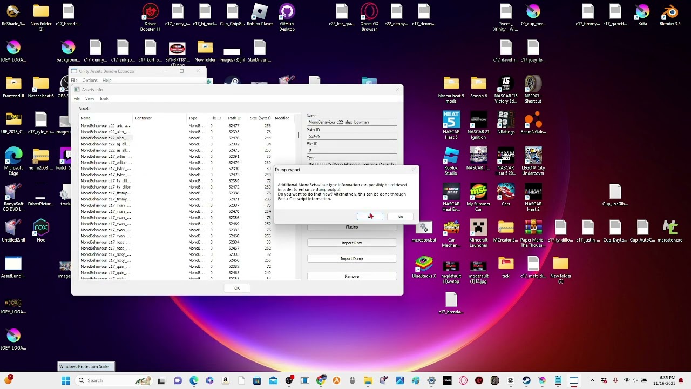
Task: Launch the GitHub Desktop shortcut
Action: [x=287, y=17]
